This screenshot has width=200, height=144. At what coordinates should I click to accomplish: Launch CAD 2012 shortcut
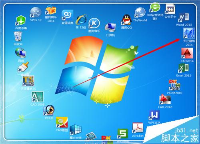point(165,99)
